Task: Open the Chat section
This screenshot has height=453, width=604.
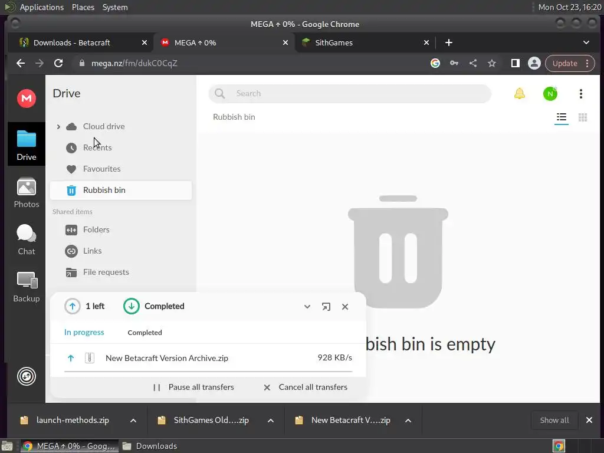Action: (26, 239)
